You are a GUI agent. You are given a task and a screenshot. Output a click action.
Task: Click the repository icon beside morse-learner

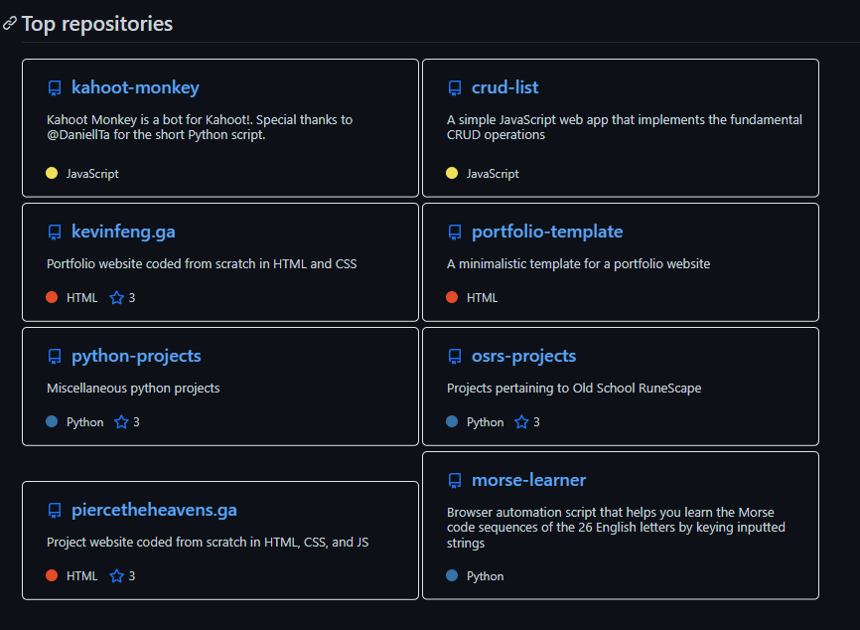[455, 480]
